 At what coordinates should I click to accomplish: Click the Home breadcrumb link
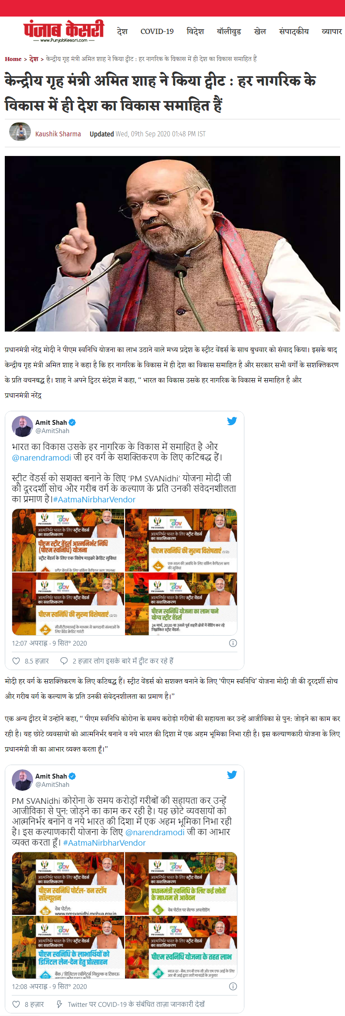click(13, 59)
